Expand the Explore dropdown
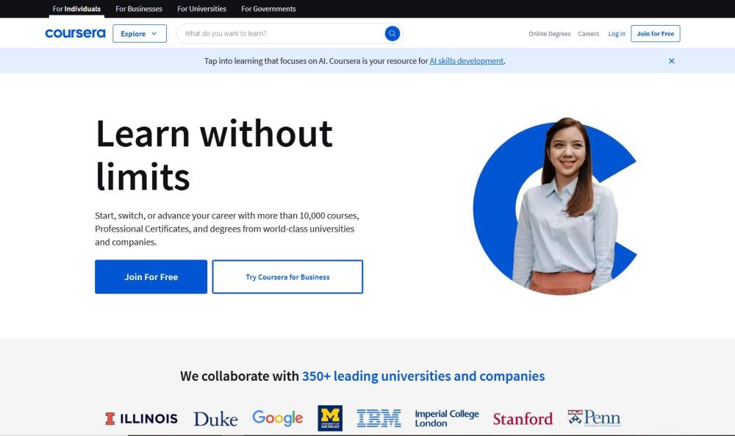 tap(140, 33)
